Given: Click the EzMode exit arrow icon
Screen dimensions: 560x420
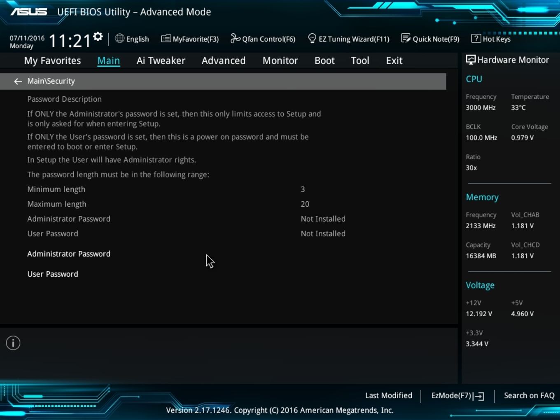Looking at the screenshot, I should pos(479,396).
